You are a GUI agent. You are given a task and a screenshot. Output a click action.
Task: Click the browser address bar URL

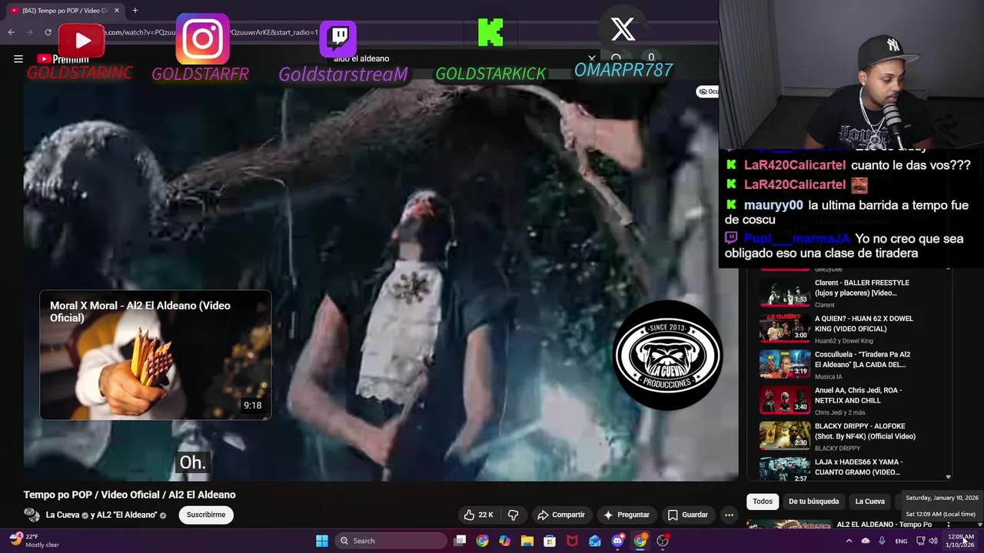click(x=208, y=32)
